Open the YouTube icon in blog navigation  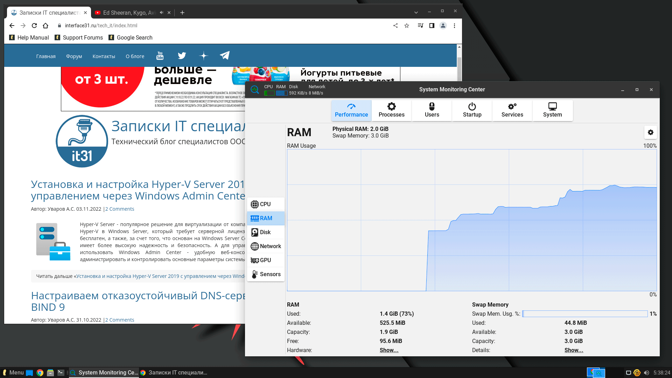pos(160,56)
